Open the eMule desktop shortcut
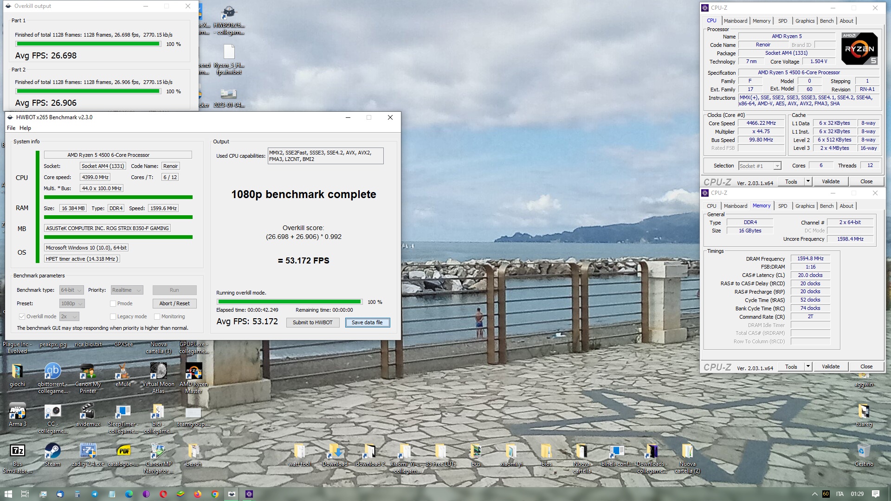This screenshot has height=501, width=891. [x=123, y=375]
